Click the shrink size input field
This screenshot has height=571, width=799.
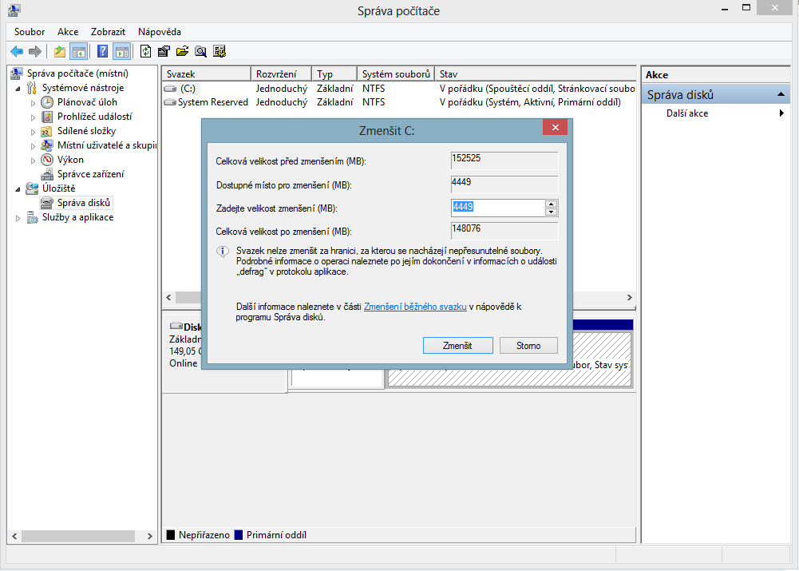[497, 208]
